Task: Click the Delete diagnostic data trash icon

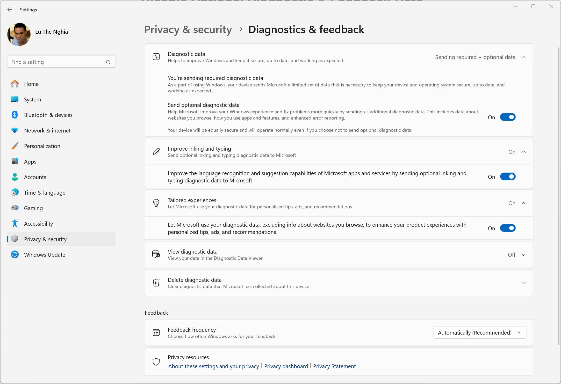Action: (156, 283)
